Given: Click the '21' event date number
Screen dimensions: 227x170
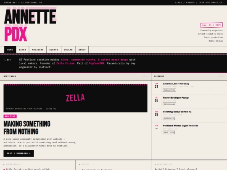Looking at the screenshot, I should 156,86.
